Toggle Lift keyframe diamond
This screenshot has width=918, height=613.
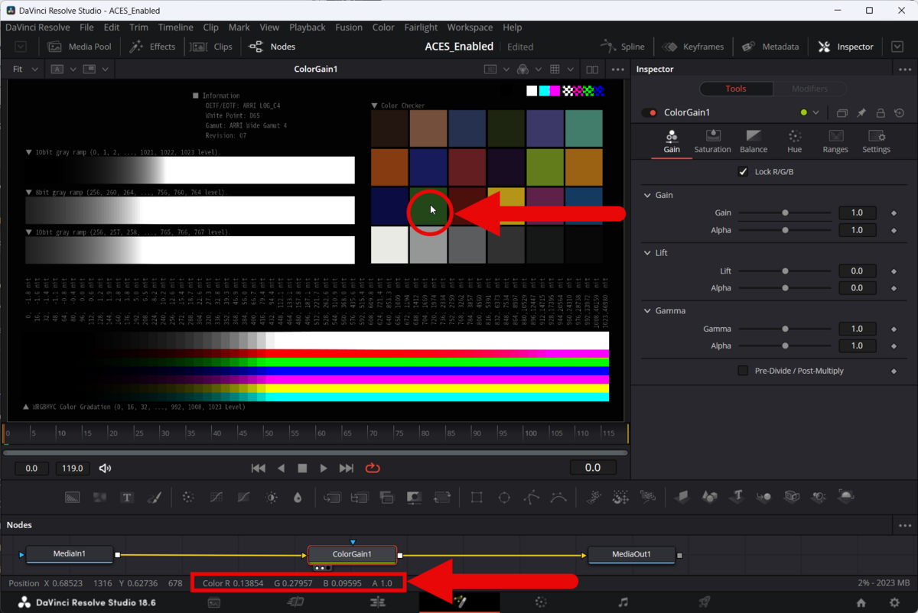(894, 271)
